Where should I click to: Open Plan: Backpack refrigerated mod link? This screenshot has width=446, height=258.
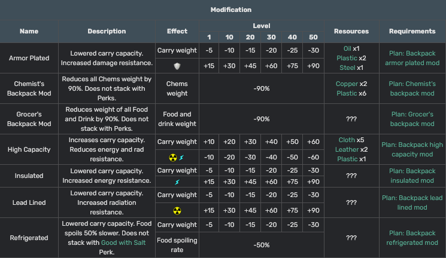coord(412,238)
